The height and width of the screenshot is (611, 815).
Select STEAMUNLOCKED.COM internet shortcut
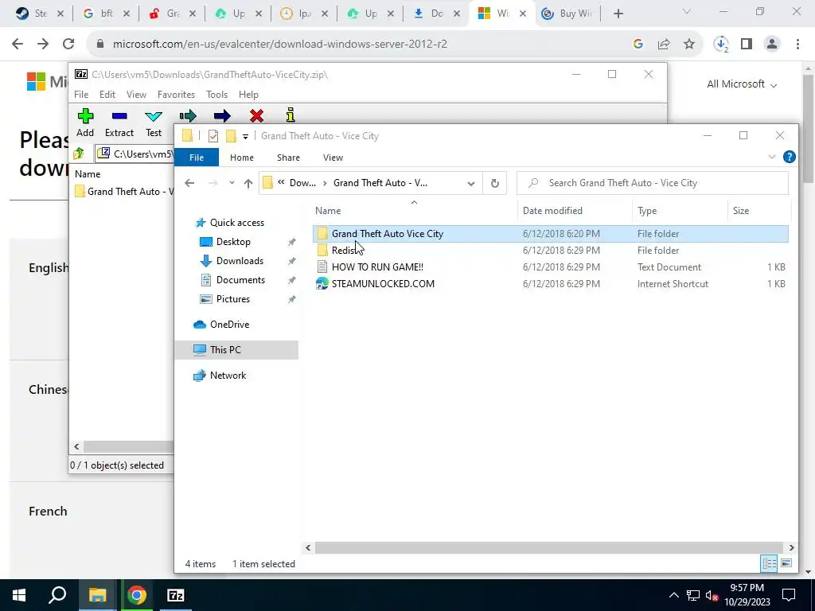pos(551,284)
